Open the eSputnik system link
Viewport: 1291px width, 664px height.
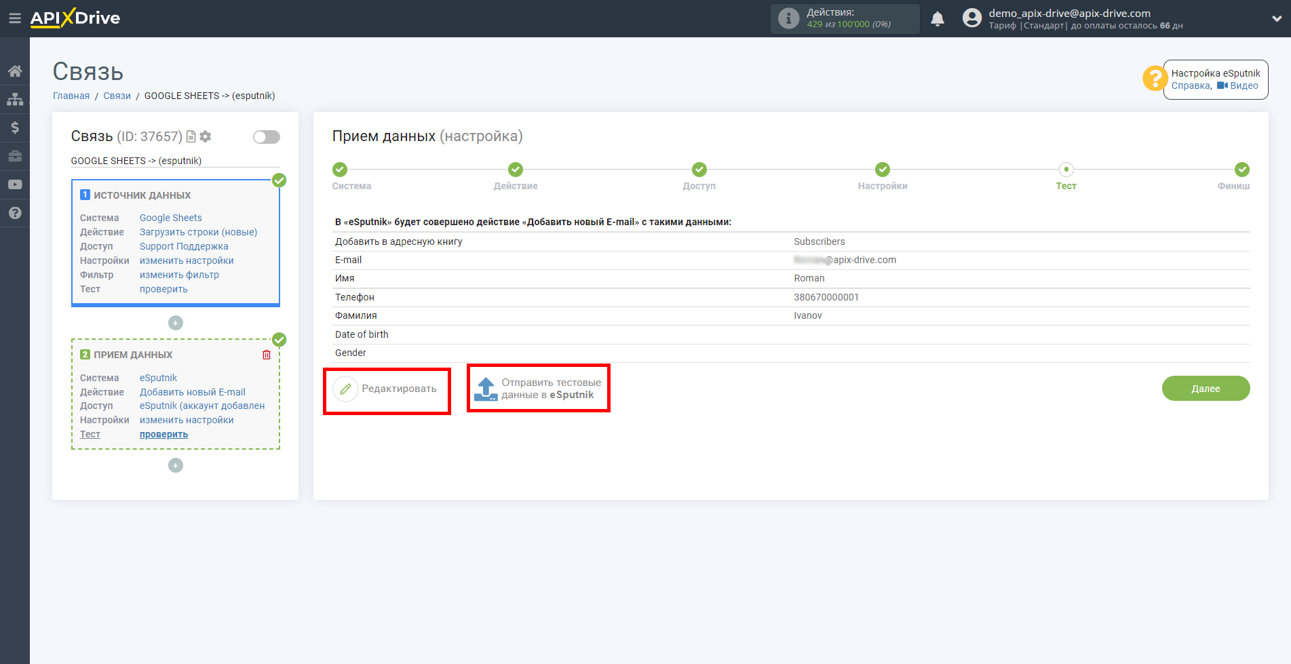(158, 378)
